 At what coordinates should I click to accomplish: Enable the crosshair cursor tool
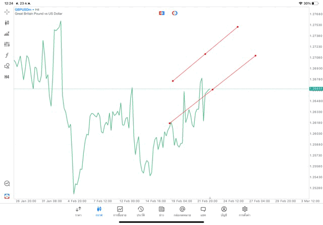tap(7, 12)
